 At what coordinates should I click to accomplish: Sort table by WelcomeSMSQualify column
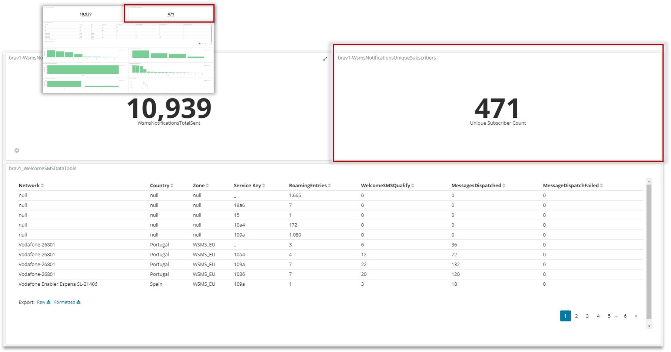[413, 186]
